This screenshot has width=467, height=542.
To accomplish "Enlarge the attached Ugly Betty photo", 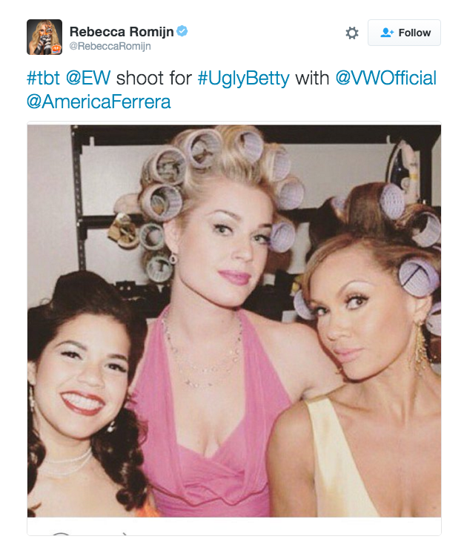I will (234, 321).
